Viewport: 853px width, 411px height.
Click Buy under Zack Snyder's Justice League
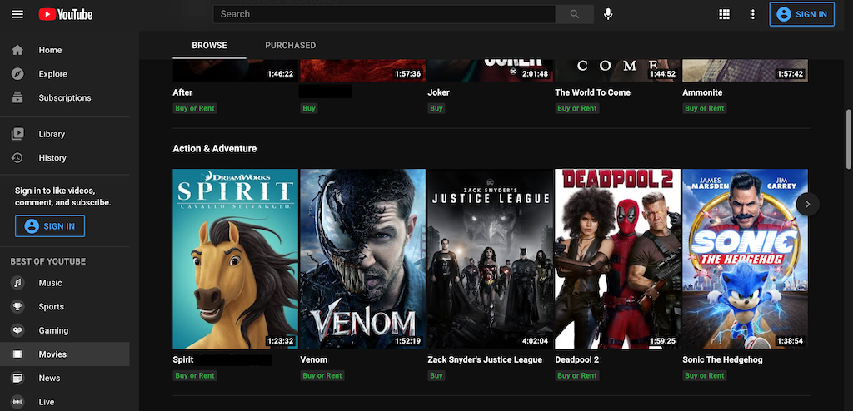click(436, 376)
